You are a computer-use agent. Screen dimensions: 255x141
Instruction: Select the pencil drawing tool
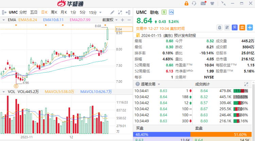click(x=112, y=12)
